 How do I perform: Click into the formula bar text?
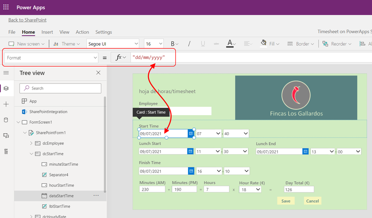pyautogui.click(x=149, y=58)
